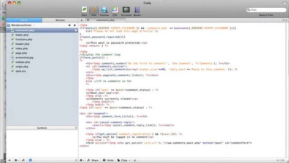Open style.css from the file list

20,71
